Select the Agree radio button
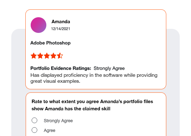The width and height of the screenshot is (191, 136). coord(34,130)
